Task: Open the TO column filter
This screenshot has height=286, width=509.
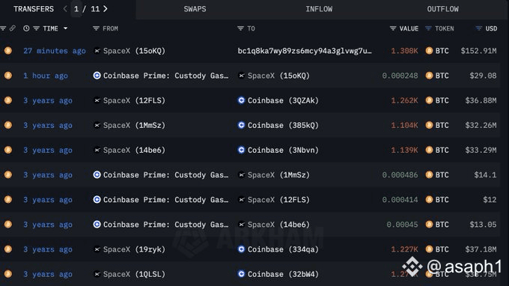Action: tap(240, 28)
